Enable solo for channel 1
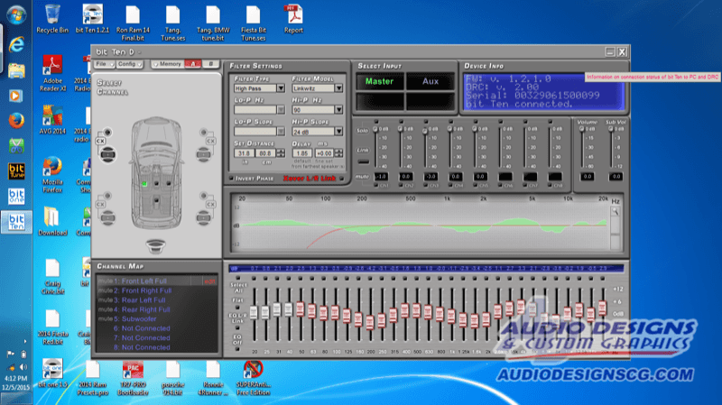 coord(375,123)
